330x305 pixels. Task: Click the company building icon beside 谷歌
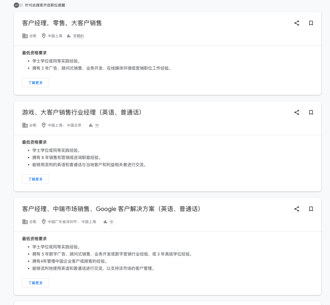point(24,36)
